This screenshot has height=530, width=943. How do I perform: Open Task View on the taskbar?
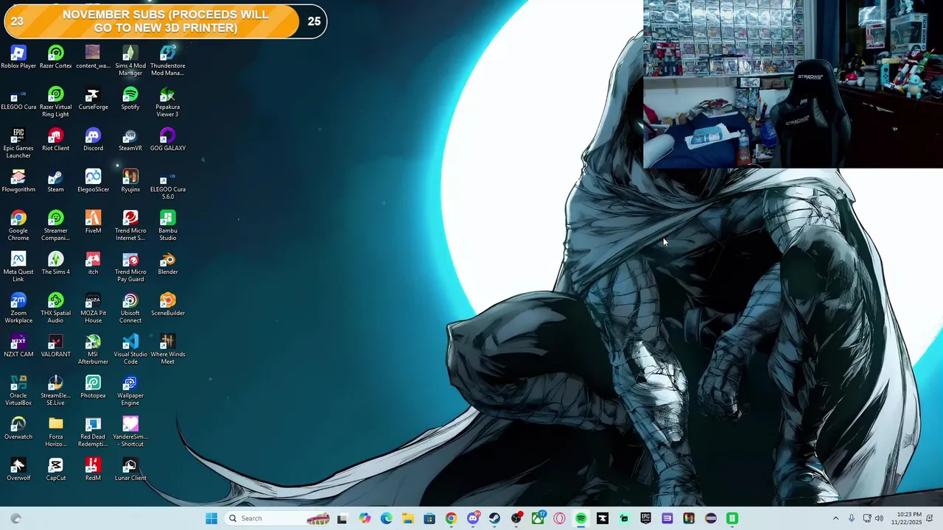tap(342, 518)
